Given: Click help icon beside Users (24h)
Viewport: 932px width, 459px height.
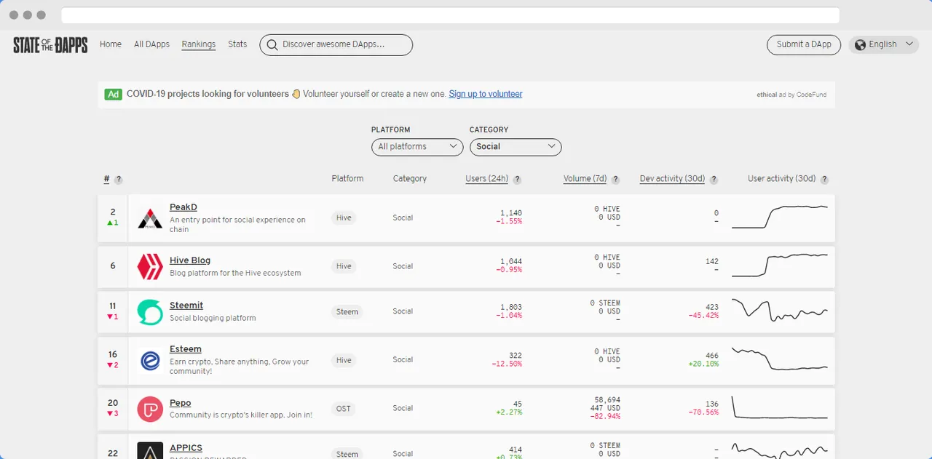Looking at the screenshot, I should click(x=517, y=180).
